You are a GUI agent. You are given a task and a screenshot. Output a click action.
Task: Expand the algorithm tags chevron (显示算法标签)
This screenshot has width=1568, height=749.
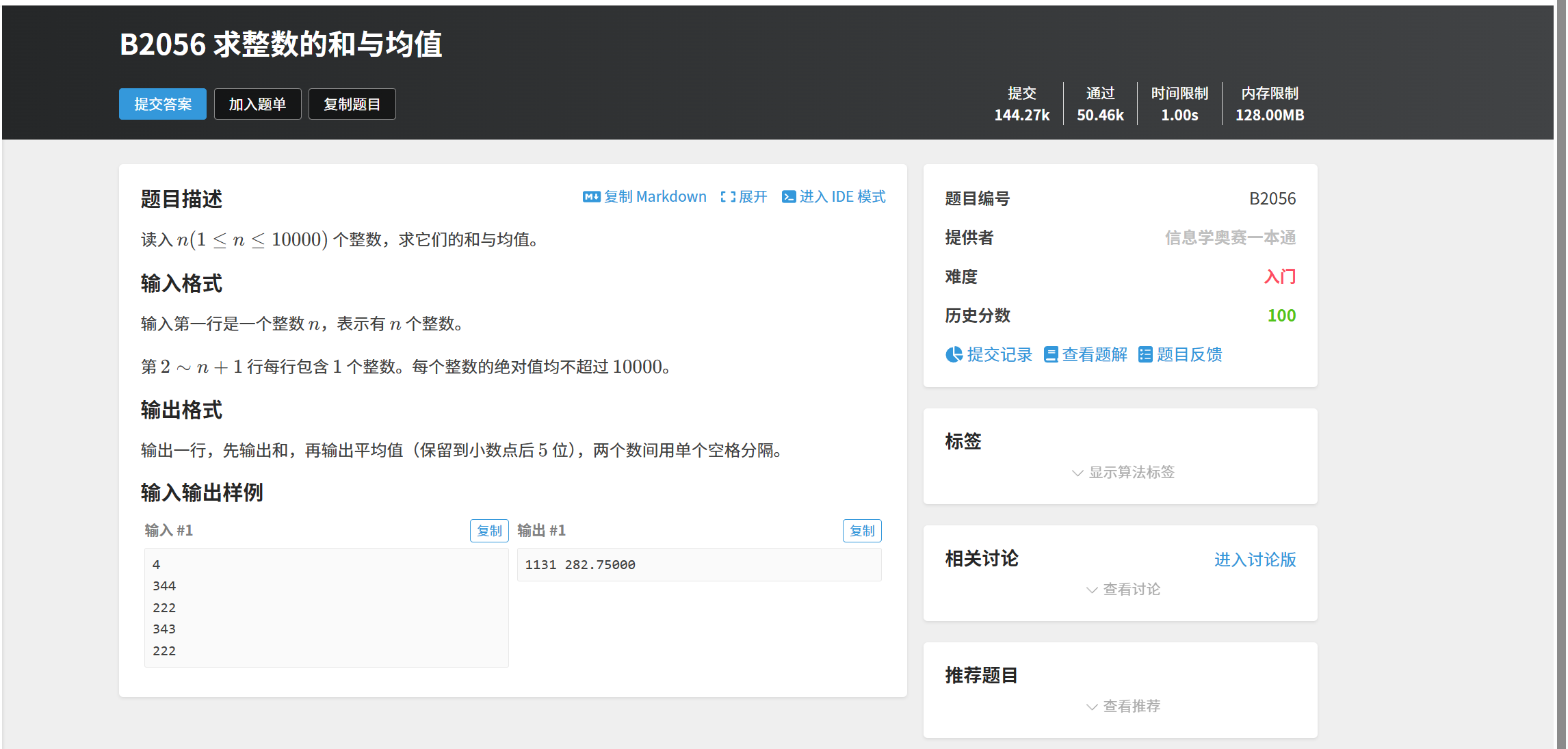coord(1077,473)
